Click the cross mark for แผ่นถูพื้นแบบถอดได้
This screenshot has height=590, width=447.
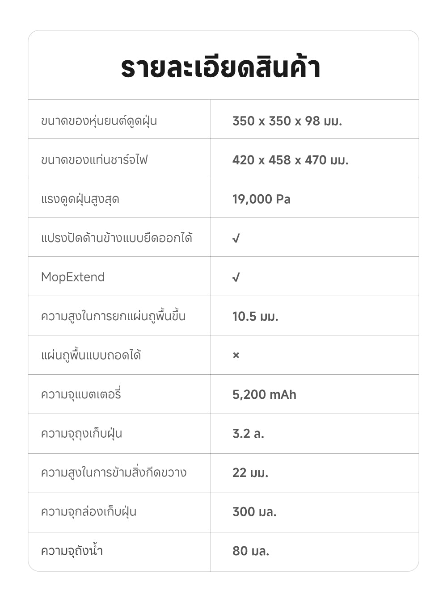point(236,355)
